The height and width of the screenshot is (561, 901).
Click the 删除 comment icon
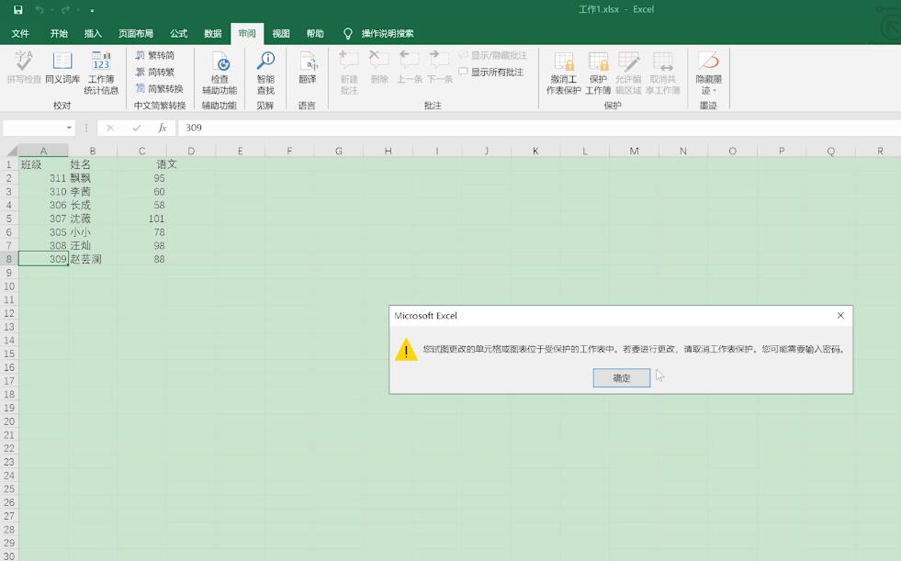point(379,68)
